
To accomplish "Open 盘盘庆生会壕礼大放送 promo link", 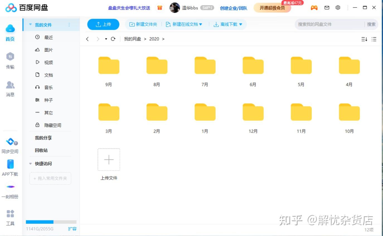I will (x=129, y=8).
